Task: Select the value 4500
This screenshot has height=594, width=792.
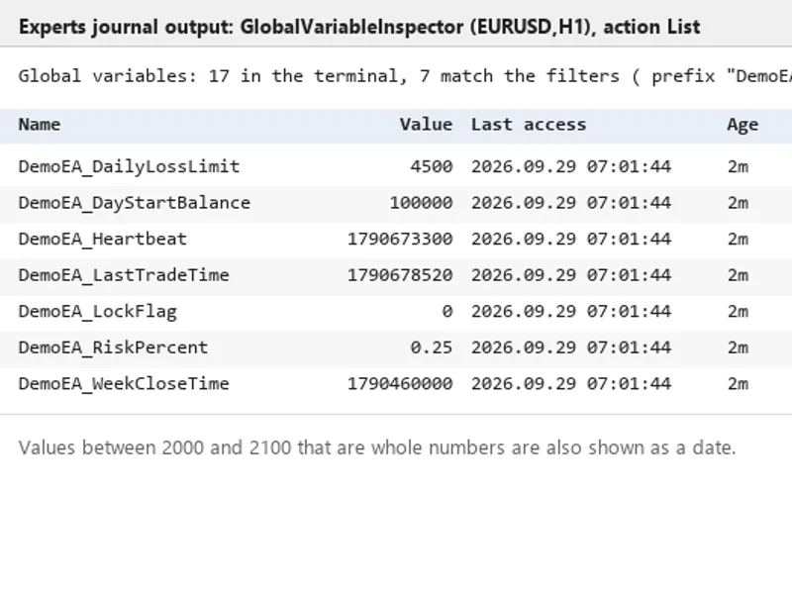Action: coord(432,166)
